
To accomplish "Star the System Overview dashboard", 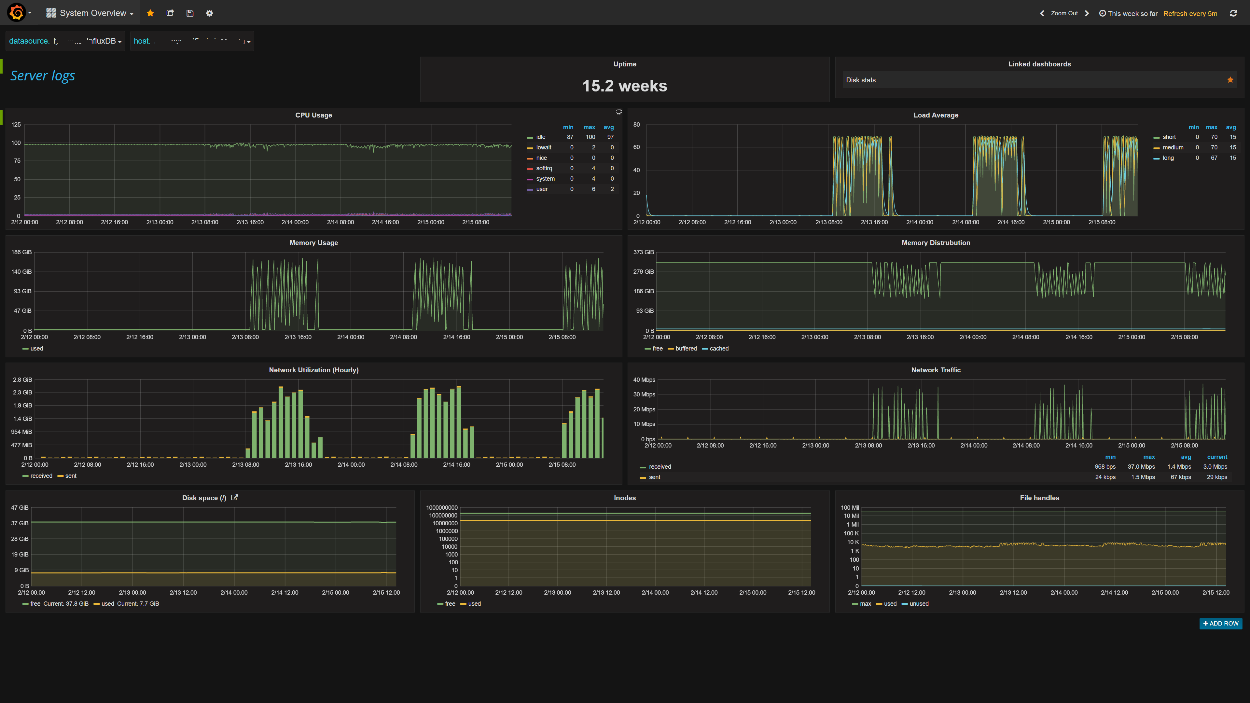I will click(x=150, y=13).
